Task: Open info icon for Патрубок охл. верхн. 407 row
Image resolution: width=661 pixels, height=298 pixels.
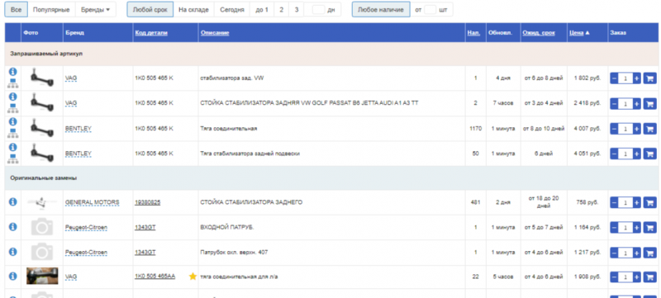Action: pos(13,252)
